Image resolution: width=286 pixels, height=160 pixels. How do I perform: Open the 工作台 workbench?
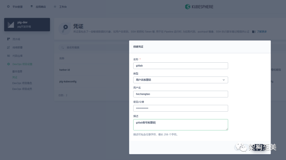63,7
